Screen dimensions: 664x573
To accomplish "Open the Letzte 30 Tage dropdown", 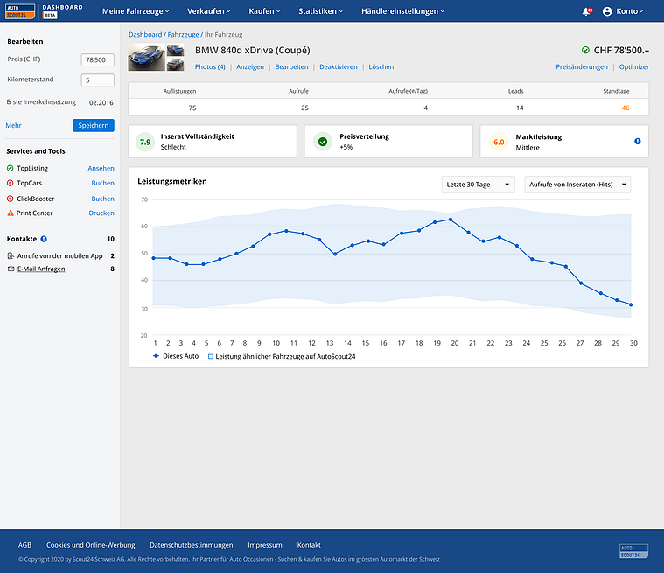I will coord(478,185).
